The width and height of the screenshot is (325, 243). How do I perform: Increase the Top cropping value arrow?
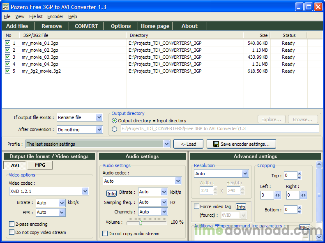[x=299, y=174]
